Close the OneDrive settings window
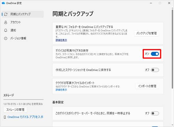 169,3
